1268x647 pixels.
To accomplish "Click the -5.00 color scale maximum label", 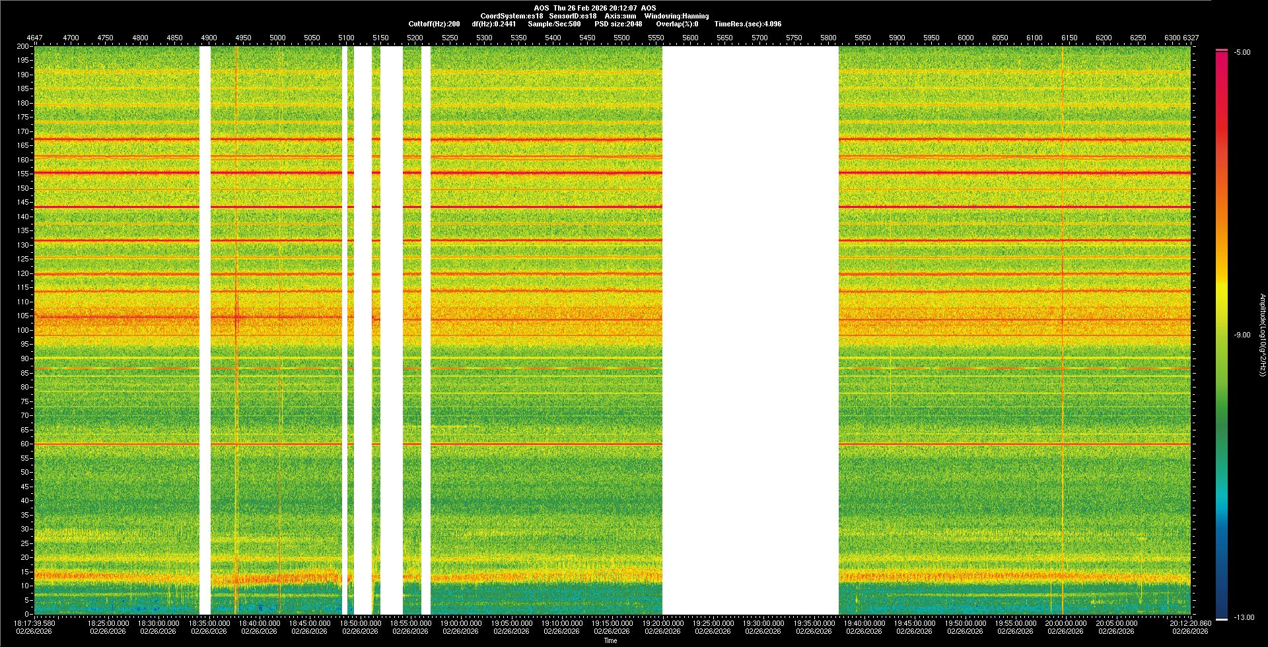I will click(x=1242, y=52).
